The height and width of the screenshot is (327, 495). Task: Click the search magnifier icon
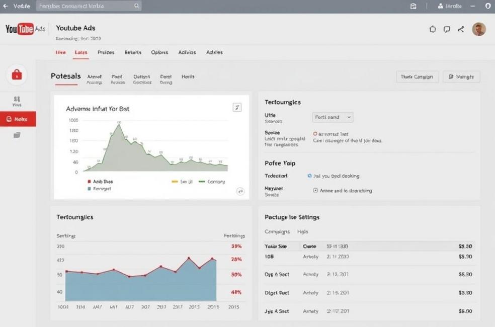(136, 6)
